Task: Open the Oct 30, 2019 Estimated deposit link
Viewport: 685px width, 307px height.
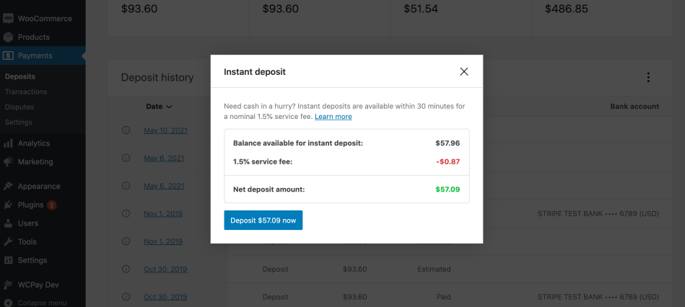Action: click(x=165, y=270)
